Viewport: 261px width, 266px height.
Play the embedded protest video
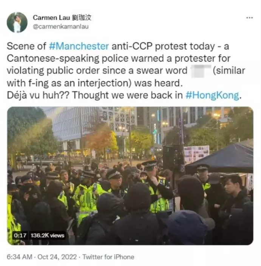click(x=130, y=176)
